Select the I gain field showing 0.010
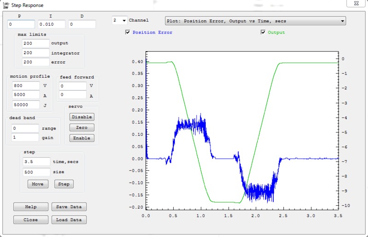The height and width of the screenshot is (237, 368). pos(52,24)
